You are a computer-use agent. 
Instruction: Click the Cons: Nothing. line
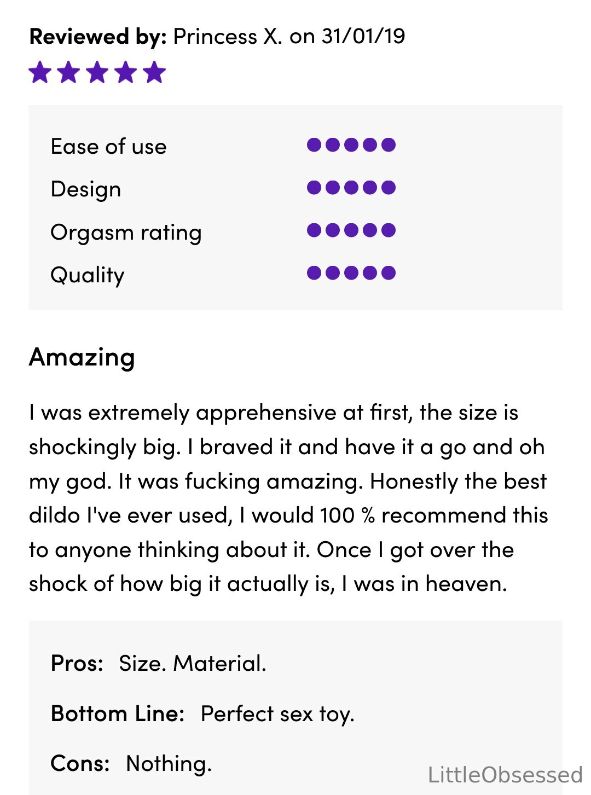pyautogui.click(x=131, y=763)
